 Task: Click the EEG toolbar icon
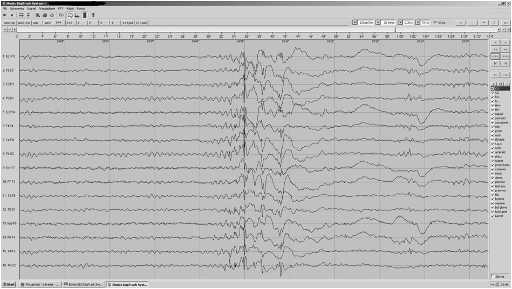61,15
